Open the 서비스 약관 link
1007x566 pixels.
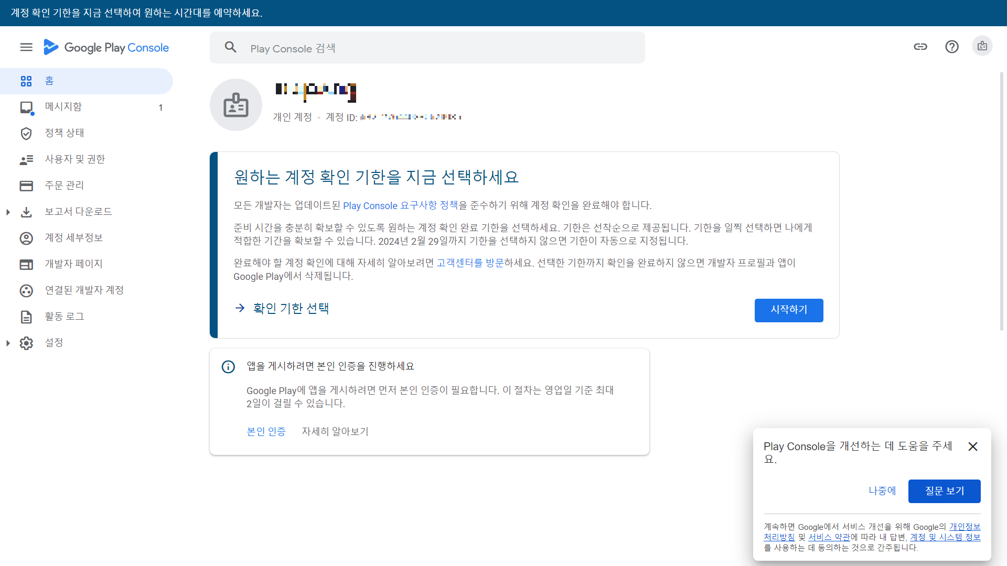tap(829, 537)
